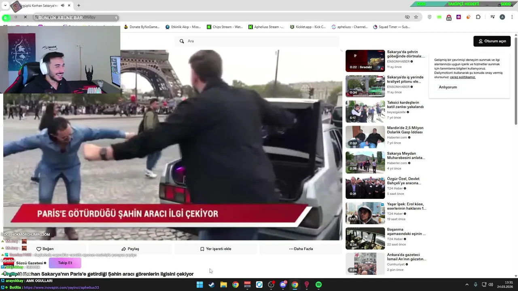Click the Oturum açın button
Image resolution: width=518 pixels, height=291 pixels.
click(492, 41)
